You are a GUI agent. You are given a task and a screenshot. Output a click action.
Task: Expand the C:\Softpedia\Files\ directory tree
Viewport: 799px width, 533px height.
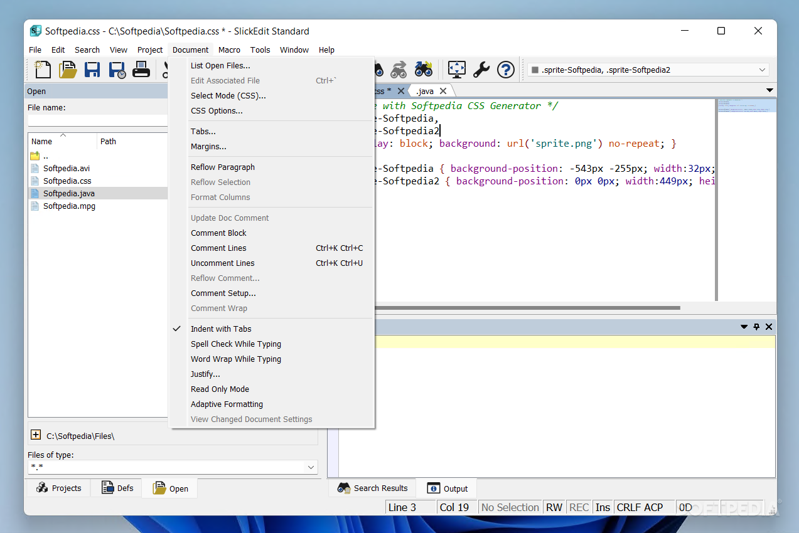pos(36,435)
